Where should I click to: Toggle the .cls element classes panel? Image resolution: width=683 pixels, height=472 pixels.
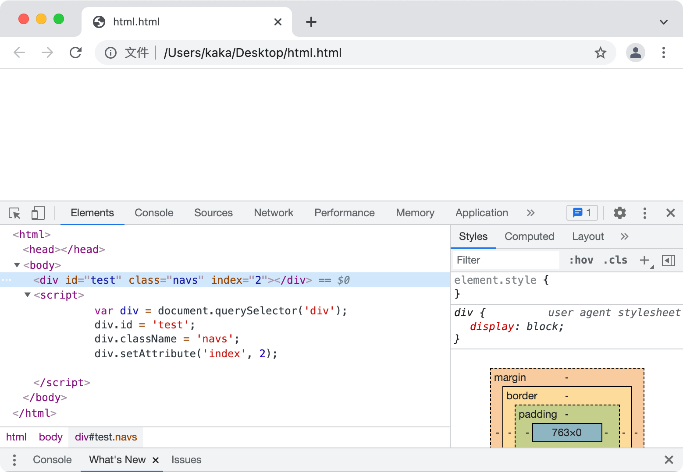coord(615,260)
